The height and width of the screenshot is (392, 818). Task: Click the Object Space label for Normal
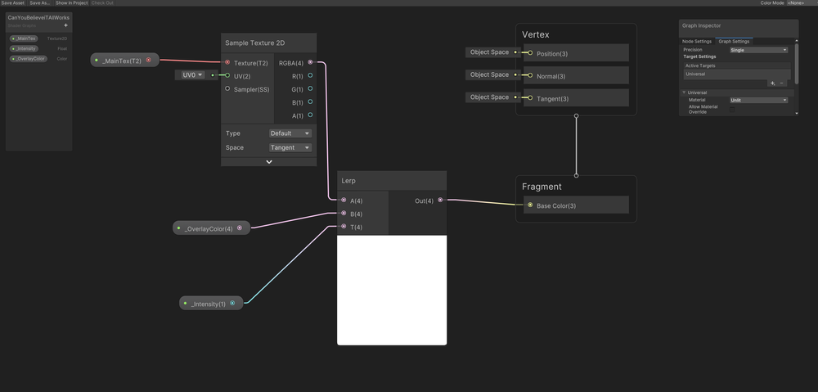(489, 74)
